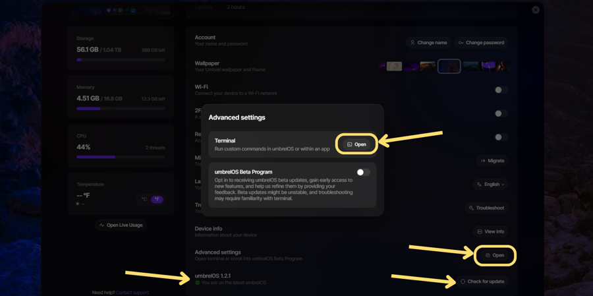Enable the Wi-Fi toggle
Image resolution: width=593 pixels, height=296 pixels.
click(x=501, y=90)
